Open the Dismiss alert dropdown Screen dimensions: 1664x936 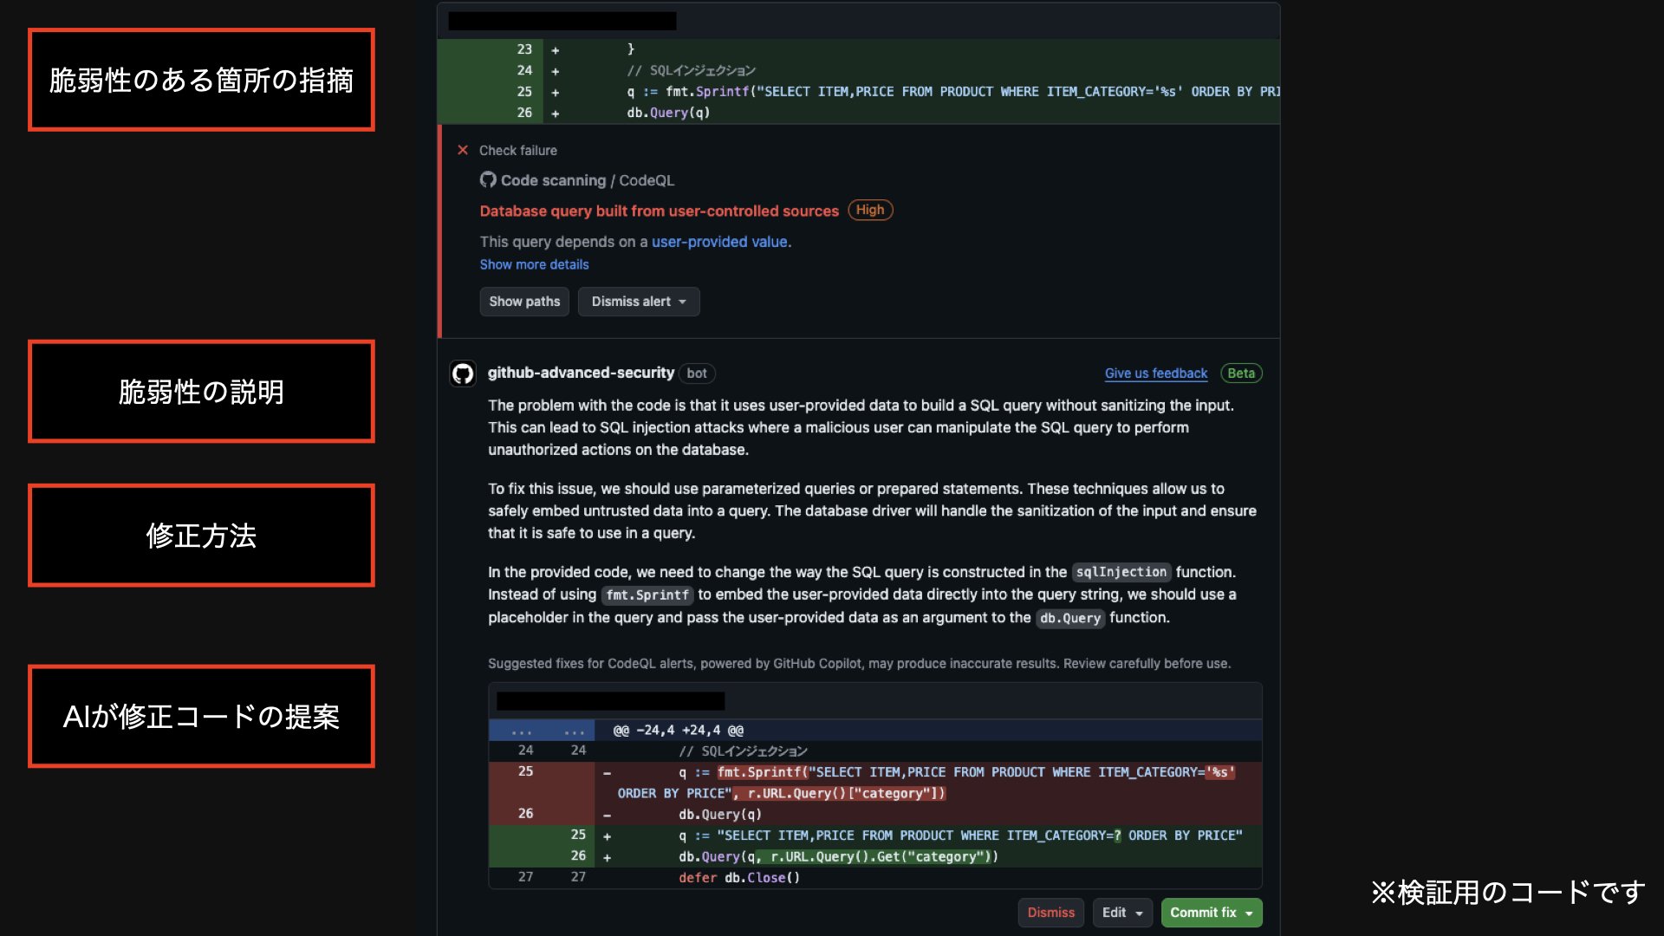coord(639,302)
